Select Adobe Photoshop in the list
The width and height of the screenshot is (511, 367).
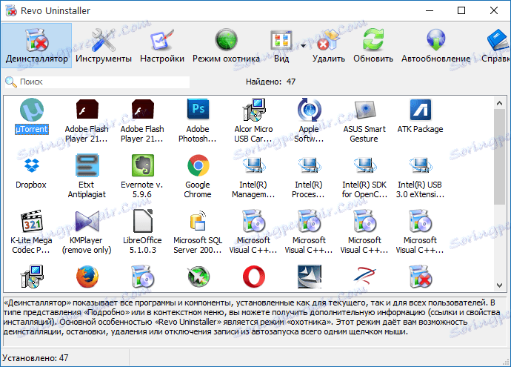point(198,121)
